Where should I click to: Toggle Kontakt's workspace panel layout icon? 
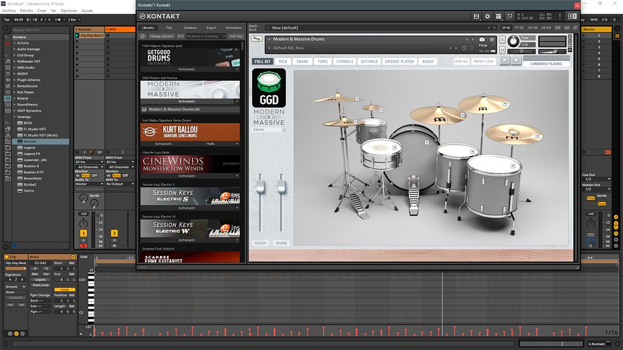(499, 17)
